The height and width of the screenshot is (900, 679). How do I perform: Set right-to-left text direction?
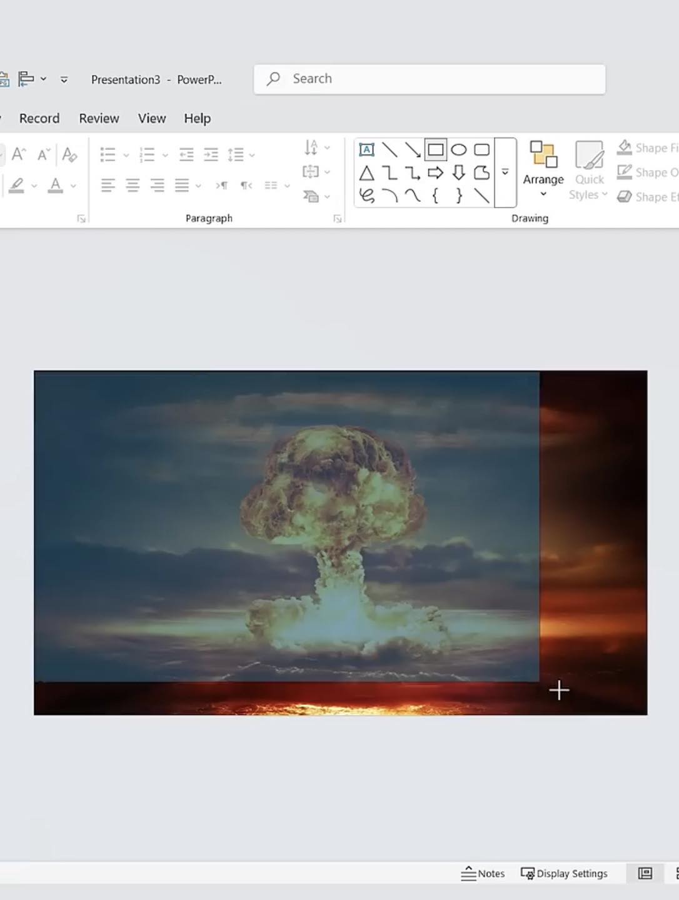tap(247, 185)
